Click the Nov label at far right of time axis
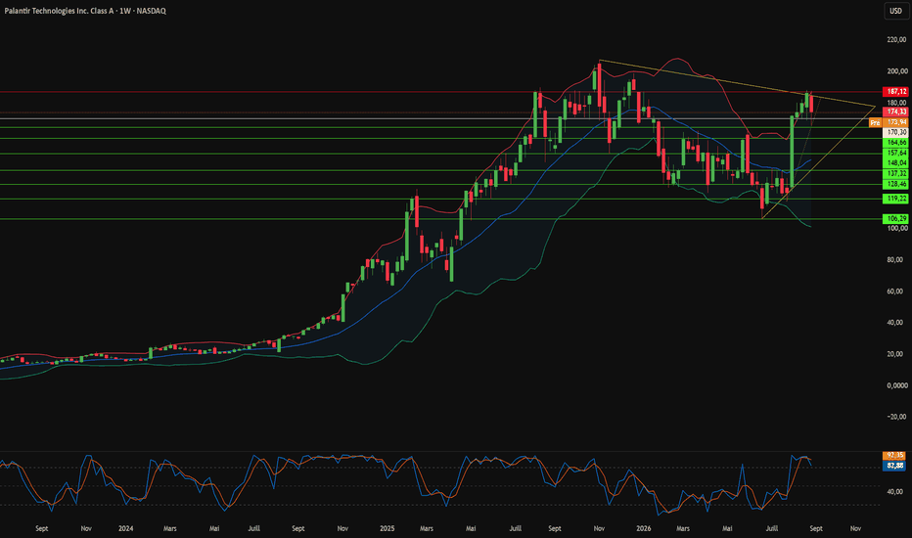 tap(855, 528)
